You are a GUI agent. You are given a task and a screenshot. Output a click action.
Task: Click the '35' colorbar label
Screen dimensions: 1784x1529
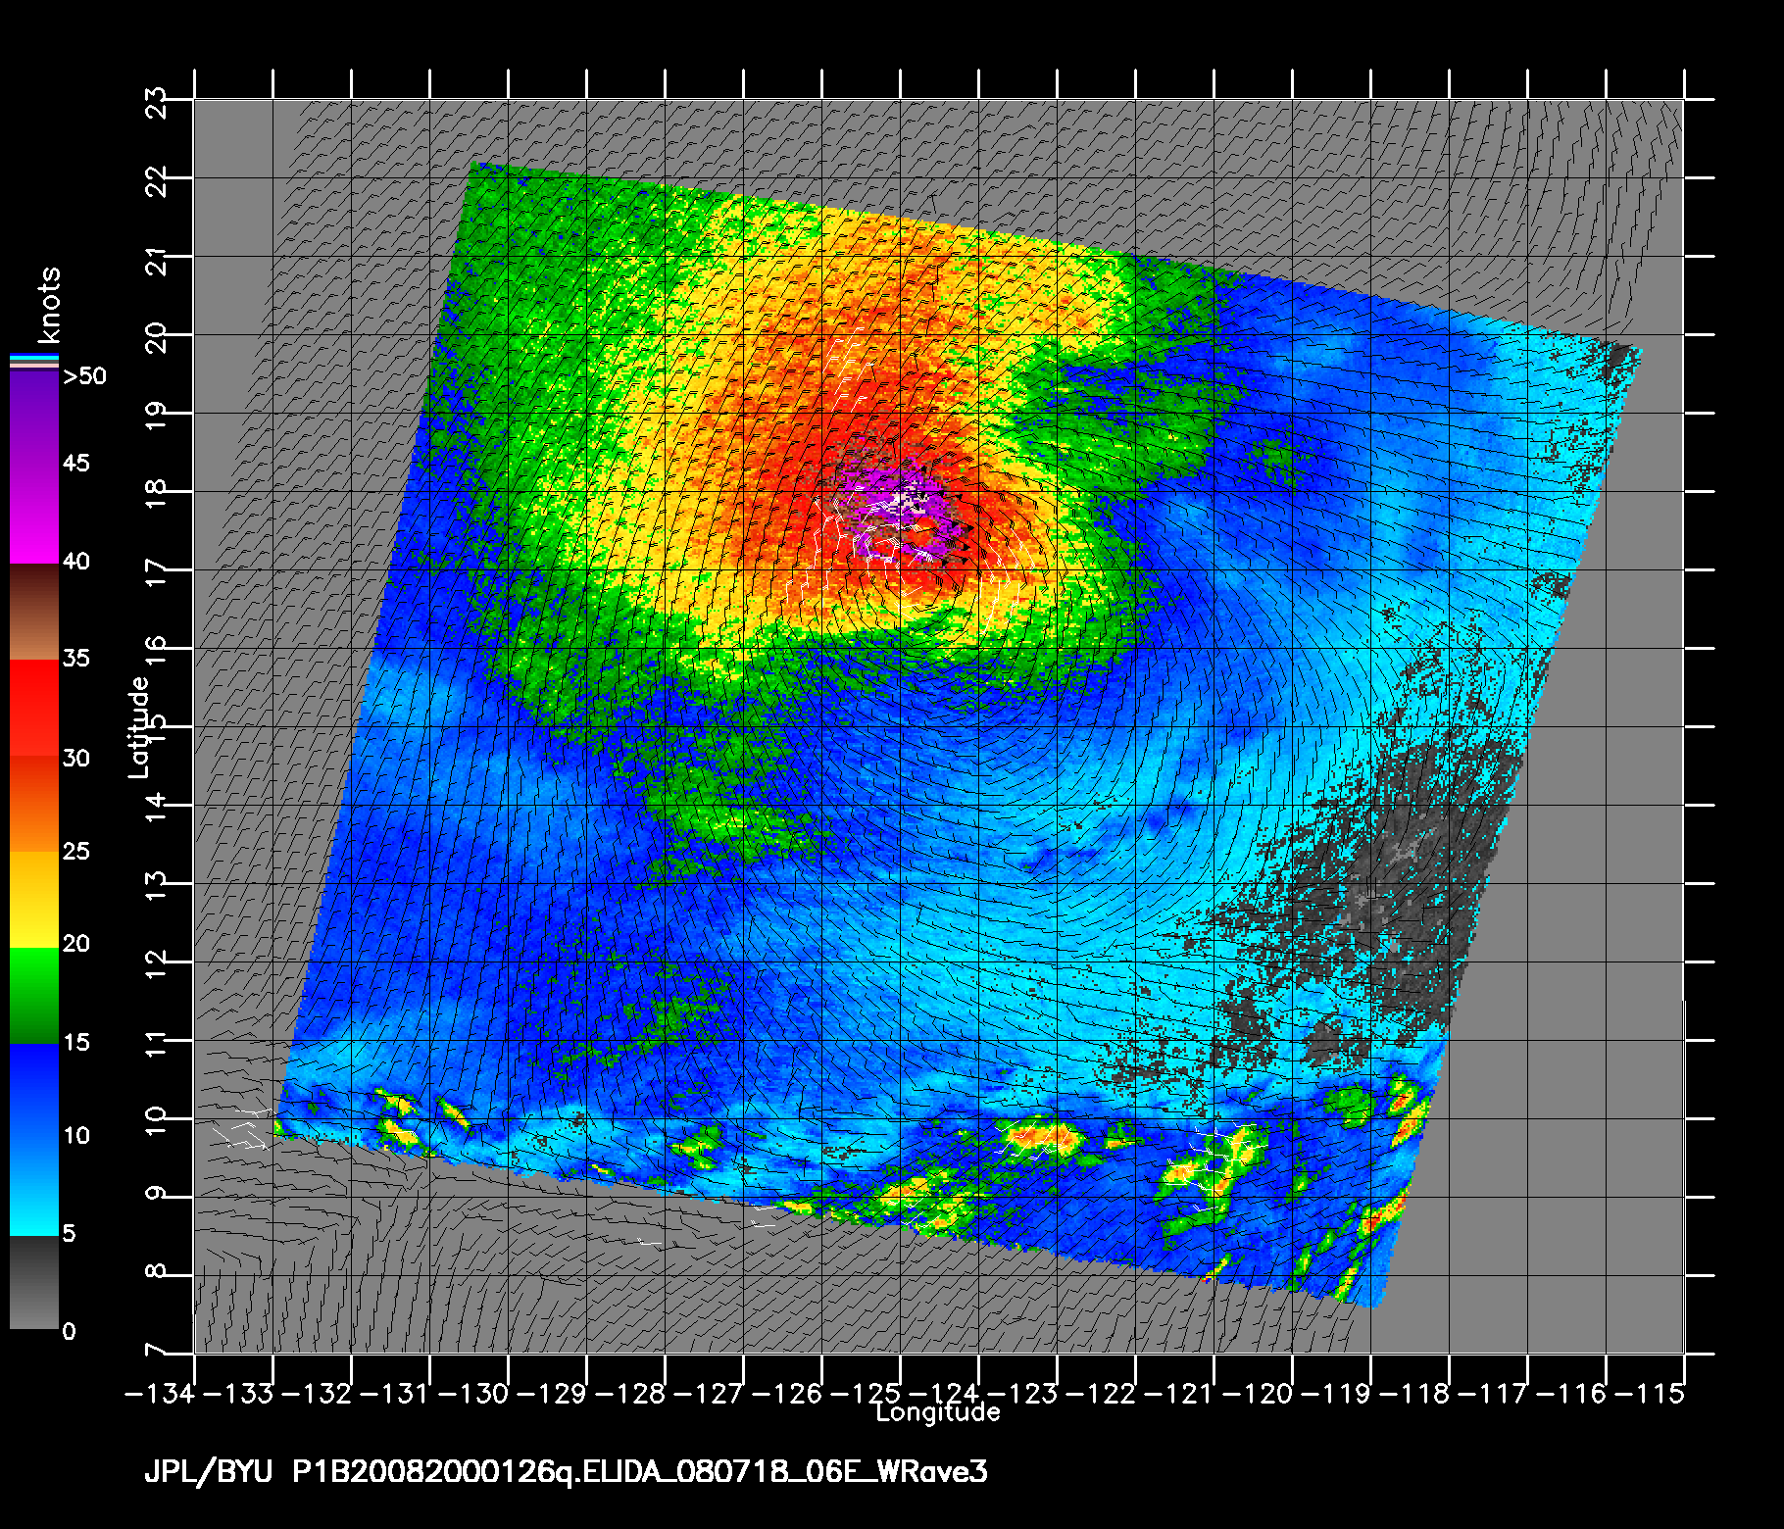click(x=76, y=658)
